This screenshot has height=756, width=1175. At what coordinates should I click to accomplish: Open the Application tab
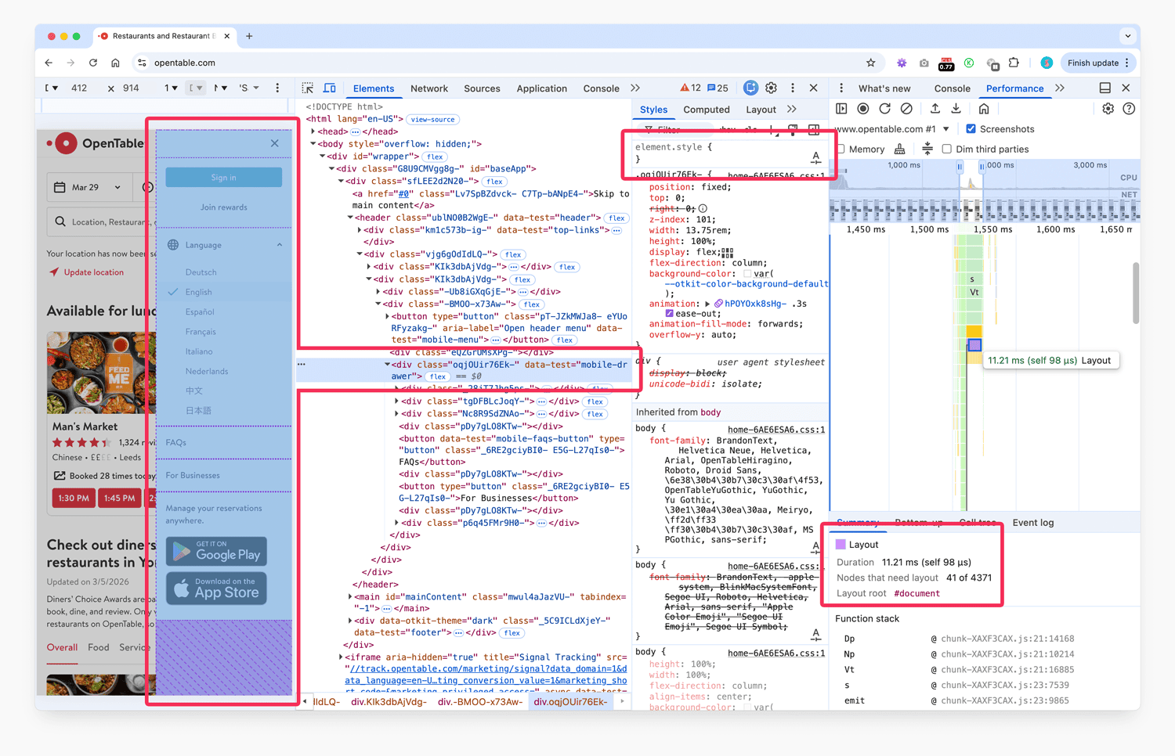click(541, 88)
